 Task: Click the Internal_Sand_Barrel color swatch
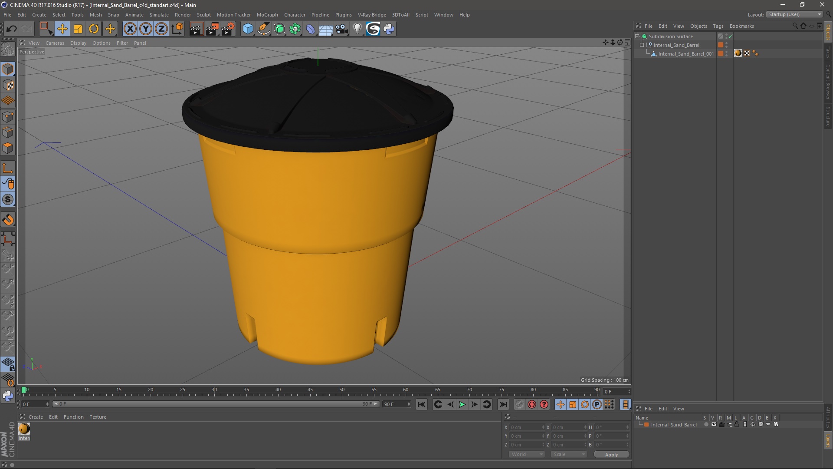click(646, 425)
